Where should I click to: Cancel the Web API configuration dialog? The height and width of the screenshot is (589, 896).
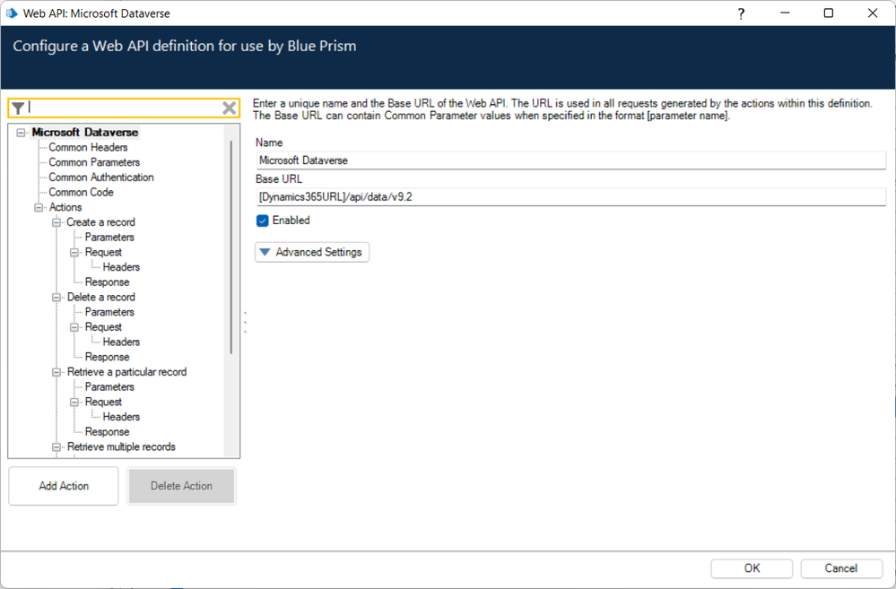(x=841, y=568)
